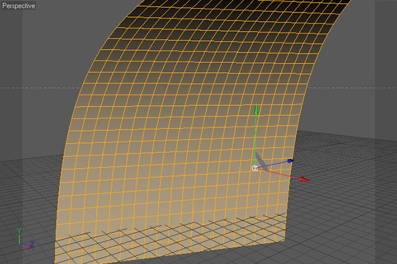397x264 pixels.
Task: Select the blue Z-axis arrow tip
Action: pyautogui.click(x=290, y=161)
